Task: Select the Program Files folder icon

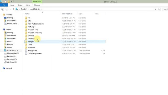Action: point(26,30)
